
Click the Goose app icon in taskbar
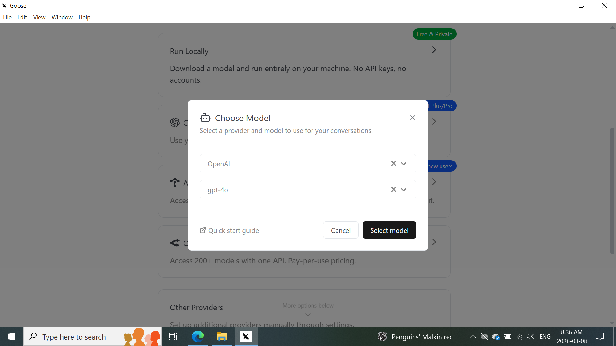(246, 336)
